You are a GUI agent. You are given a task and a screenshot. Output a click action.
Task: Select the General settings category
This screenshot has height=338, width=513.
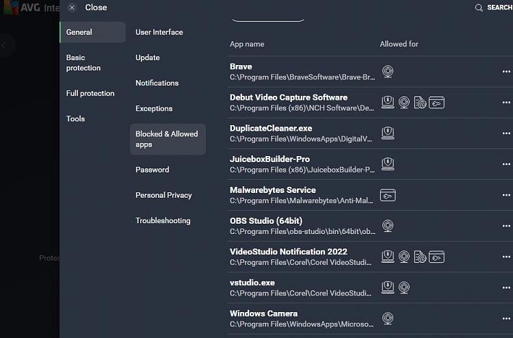click(x=92, y=32)
